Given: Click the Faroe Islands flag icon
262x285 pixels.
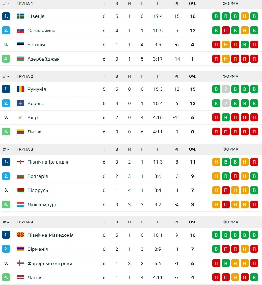Looking at the screenshot, I should (20, 263).
